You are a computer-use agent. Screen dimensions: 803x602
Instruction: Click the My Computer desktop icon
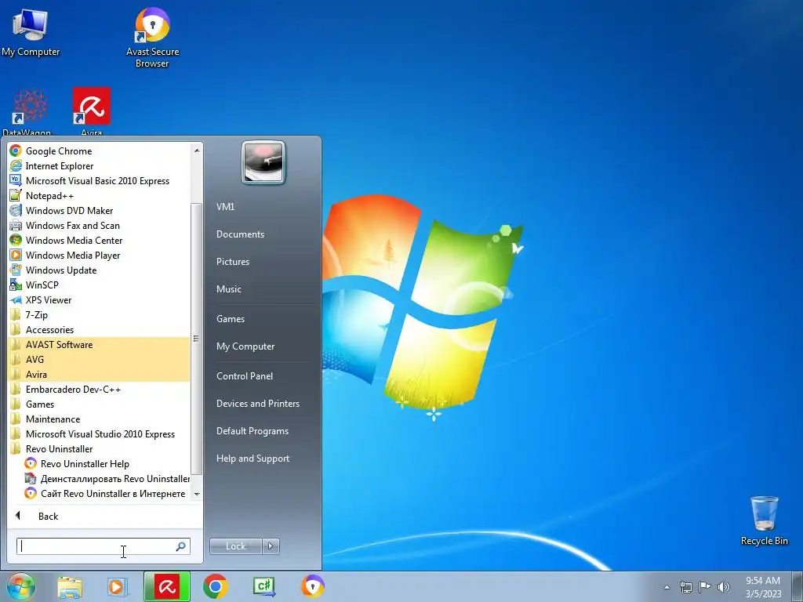click(x=31, y=33)
